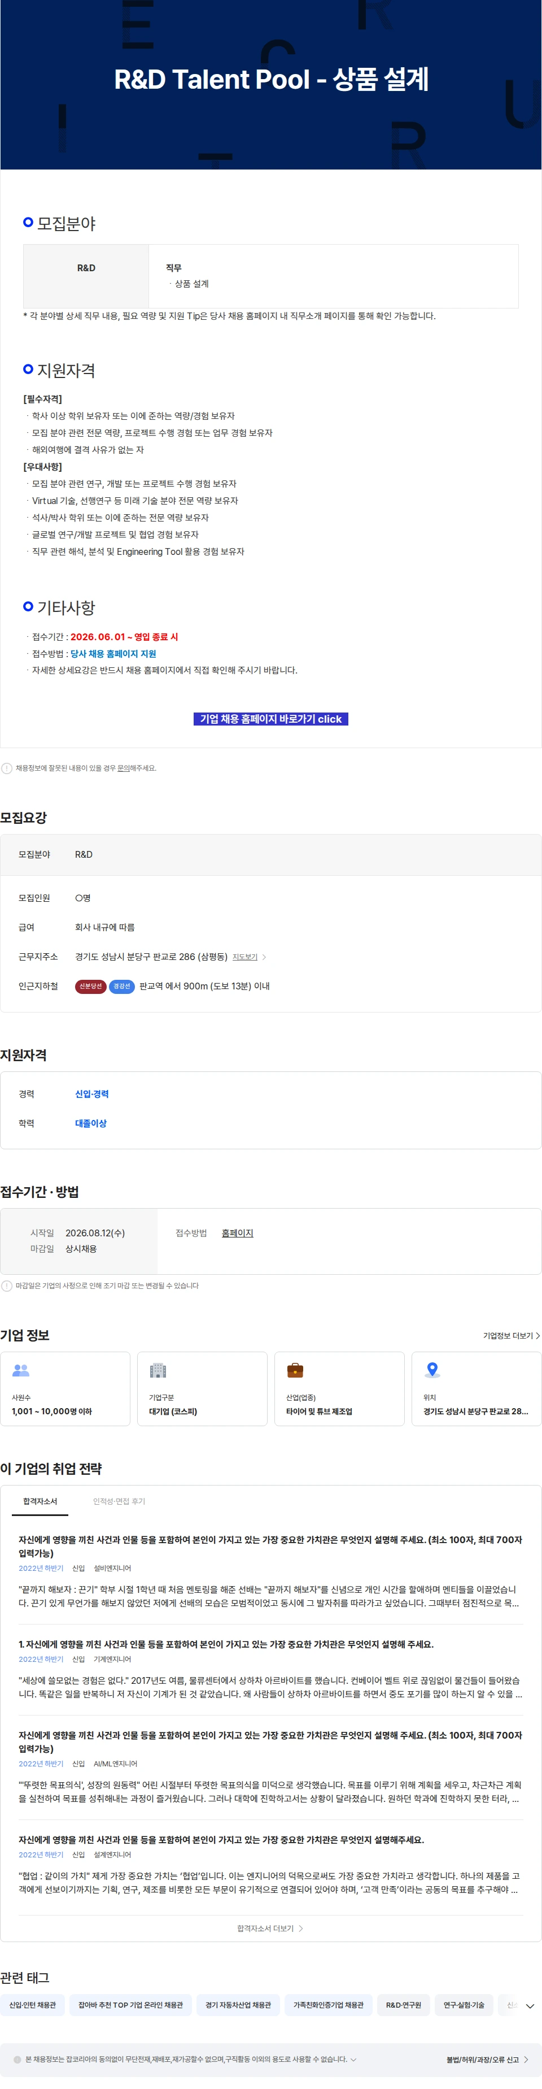Screen dimensions: 542x2089
Task: Click the 당사 채용 홈페이지 지원 text
Action: point(113,654)
